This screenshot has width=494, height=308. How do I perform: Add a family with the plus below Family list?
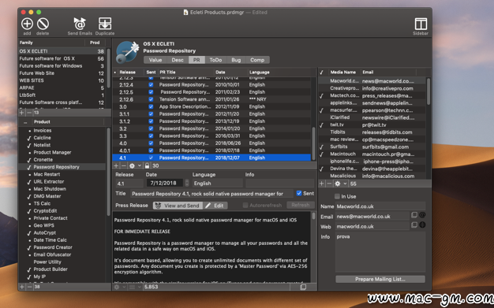[22, 113]
